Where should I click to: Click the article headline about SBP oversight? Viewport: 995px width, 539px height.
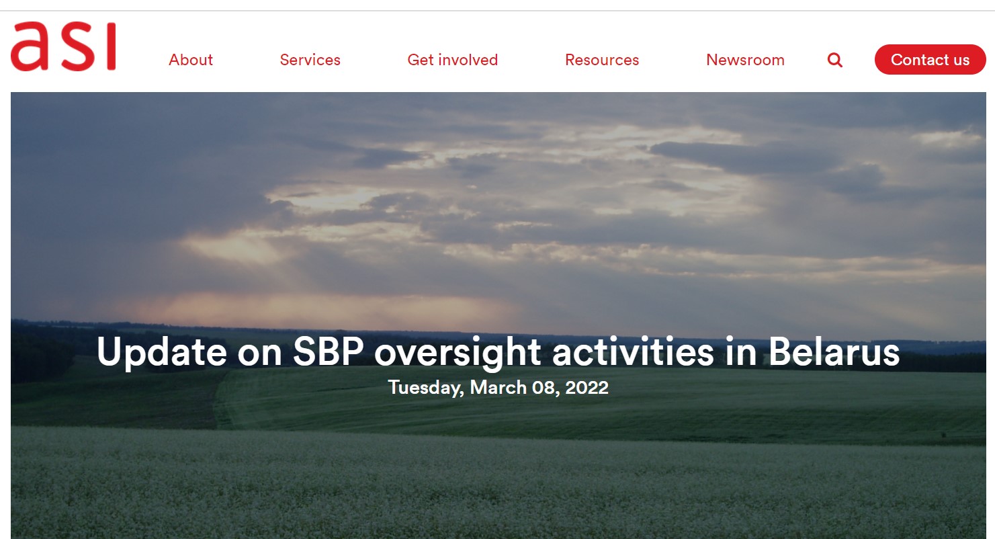(498, 351)
